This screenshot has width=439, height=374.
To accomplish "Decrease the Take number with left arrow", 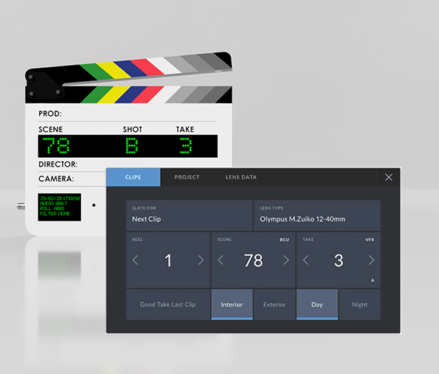I will (305, 260).
